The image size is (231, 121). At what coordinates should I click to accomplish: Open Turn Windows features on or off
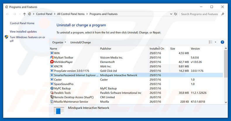click(x=27, y=39)
